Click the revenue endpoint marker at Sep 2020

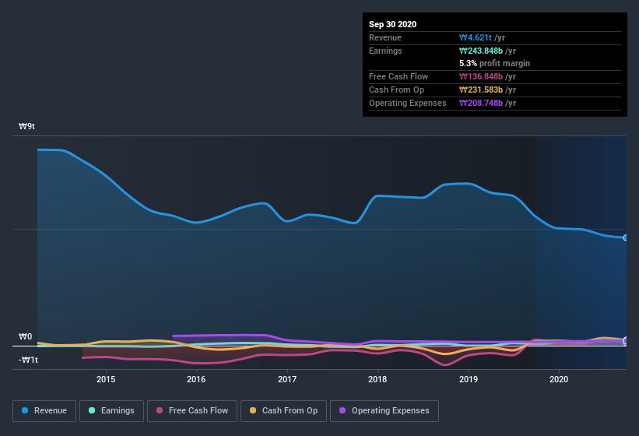click(x=626, y=238)
